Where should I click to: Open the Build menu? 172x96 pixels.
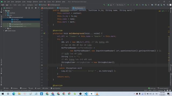point(41,2)
